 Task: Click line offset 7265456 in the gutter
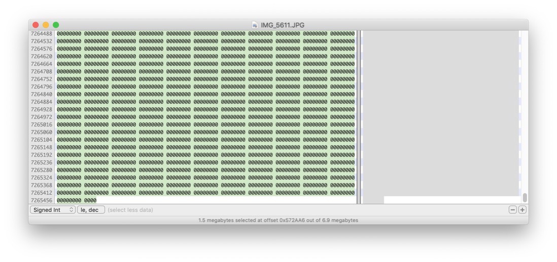(41, 201)
